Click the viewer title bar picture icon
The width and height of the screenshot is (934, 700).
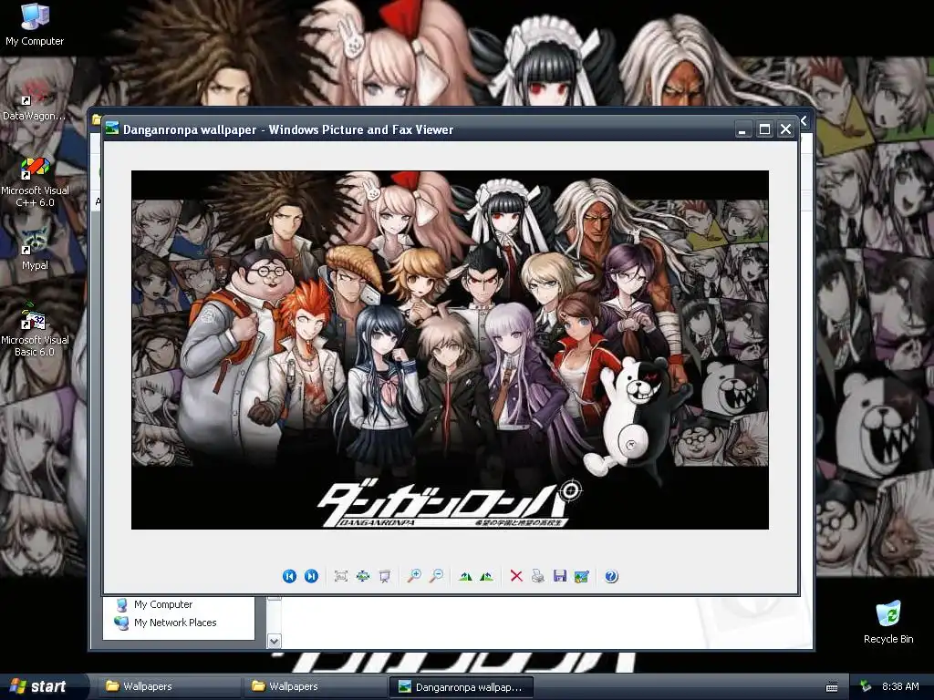[112, 129]
